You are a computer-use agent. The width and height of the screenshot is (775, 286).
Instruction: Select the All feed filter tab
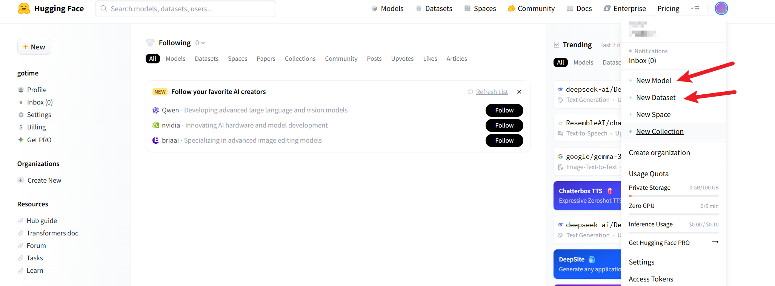click(x=153, y=58)
